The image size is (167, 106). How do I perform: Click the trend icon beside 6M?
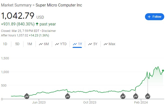[41, 44]
